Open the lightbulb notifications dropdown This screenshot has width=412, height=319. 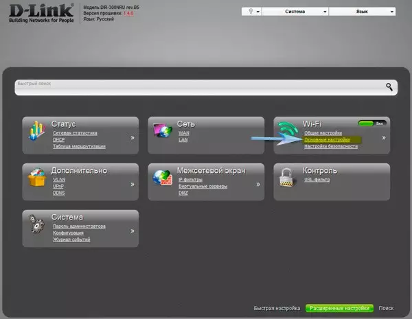tap(251, 12)
